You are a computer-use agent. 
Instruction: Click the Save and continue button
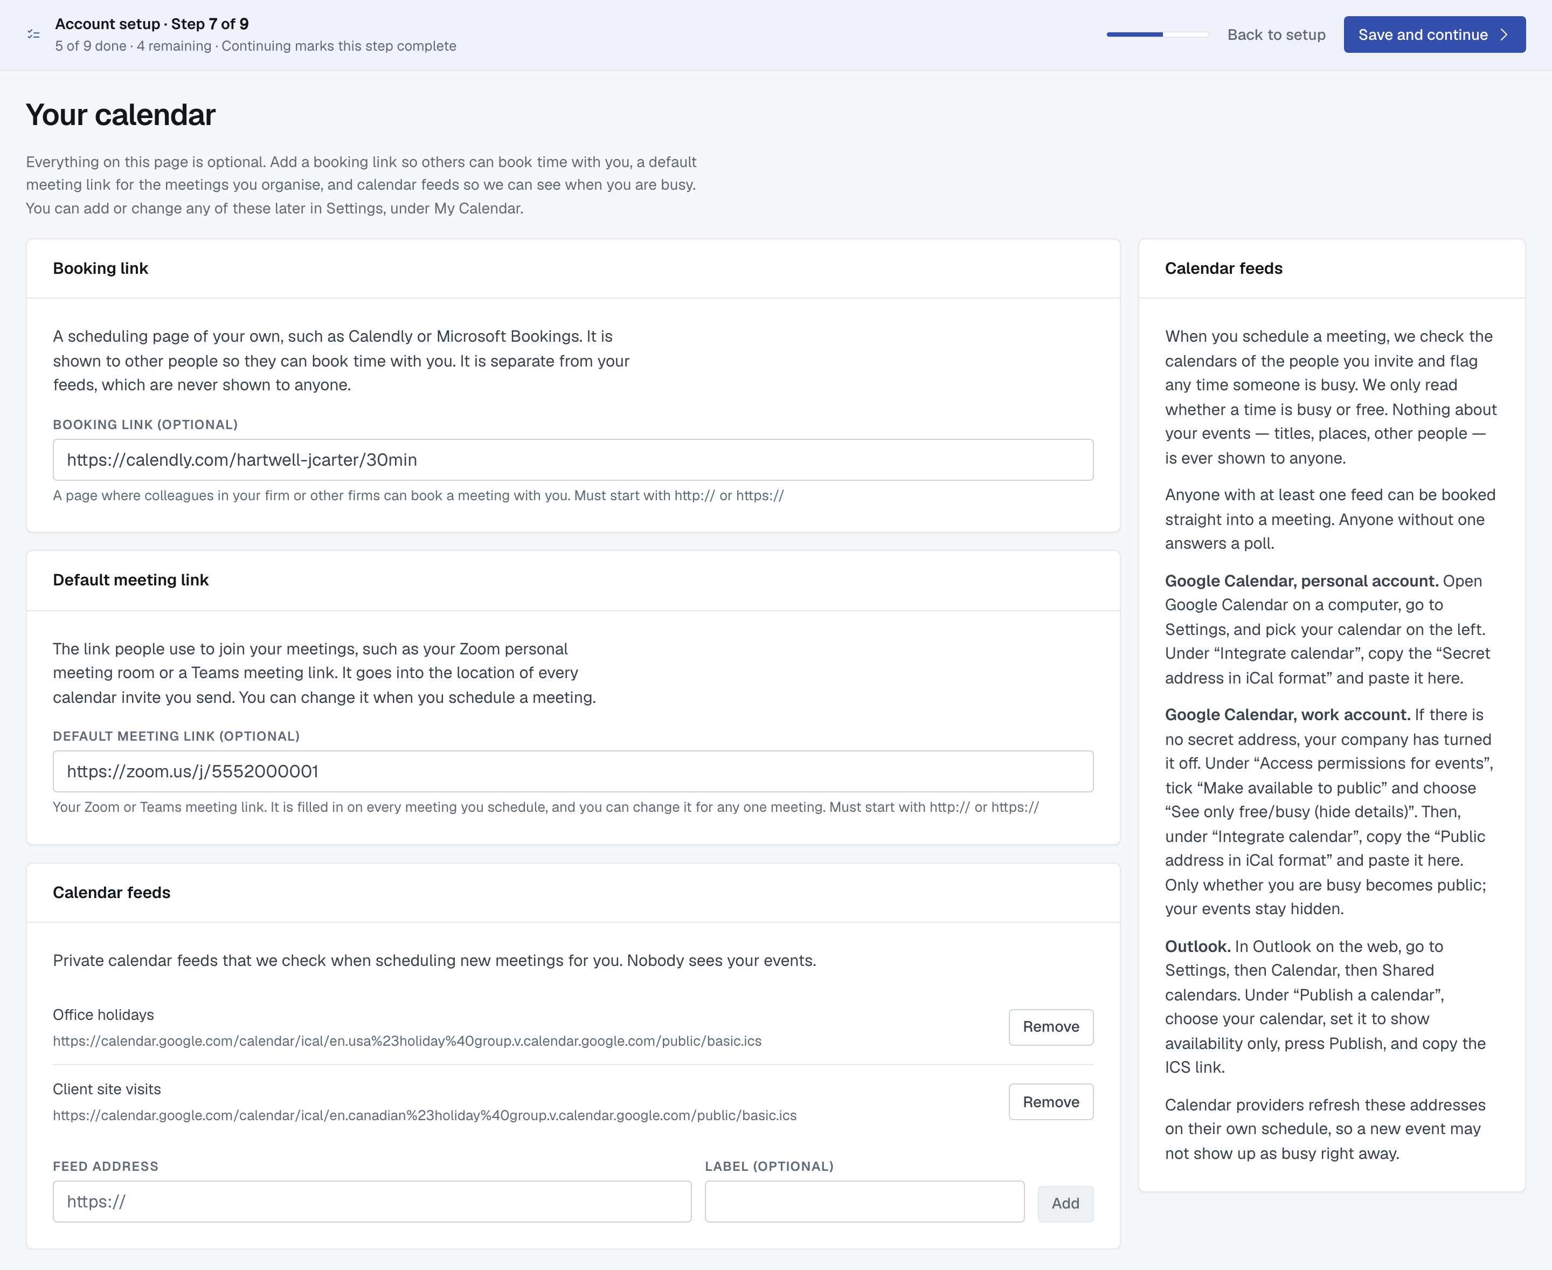click(1434, 34)
